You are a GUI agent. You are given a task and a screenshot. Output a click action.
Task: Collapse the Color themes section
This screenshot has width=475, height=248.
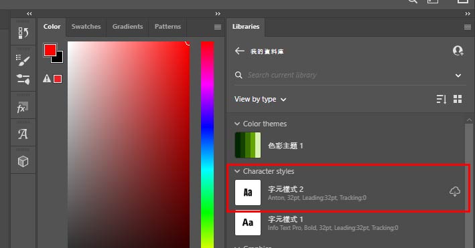click(x=237, y=124)
